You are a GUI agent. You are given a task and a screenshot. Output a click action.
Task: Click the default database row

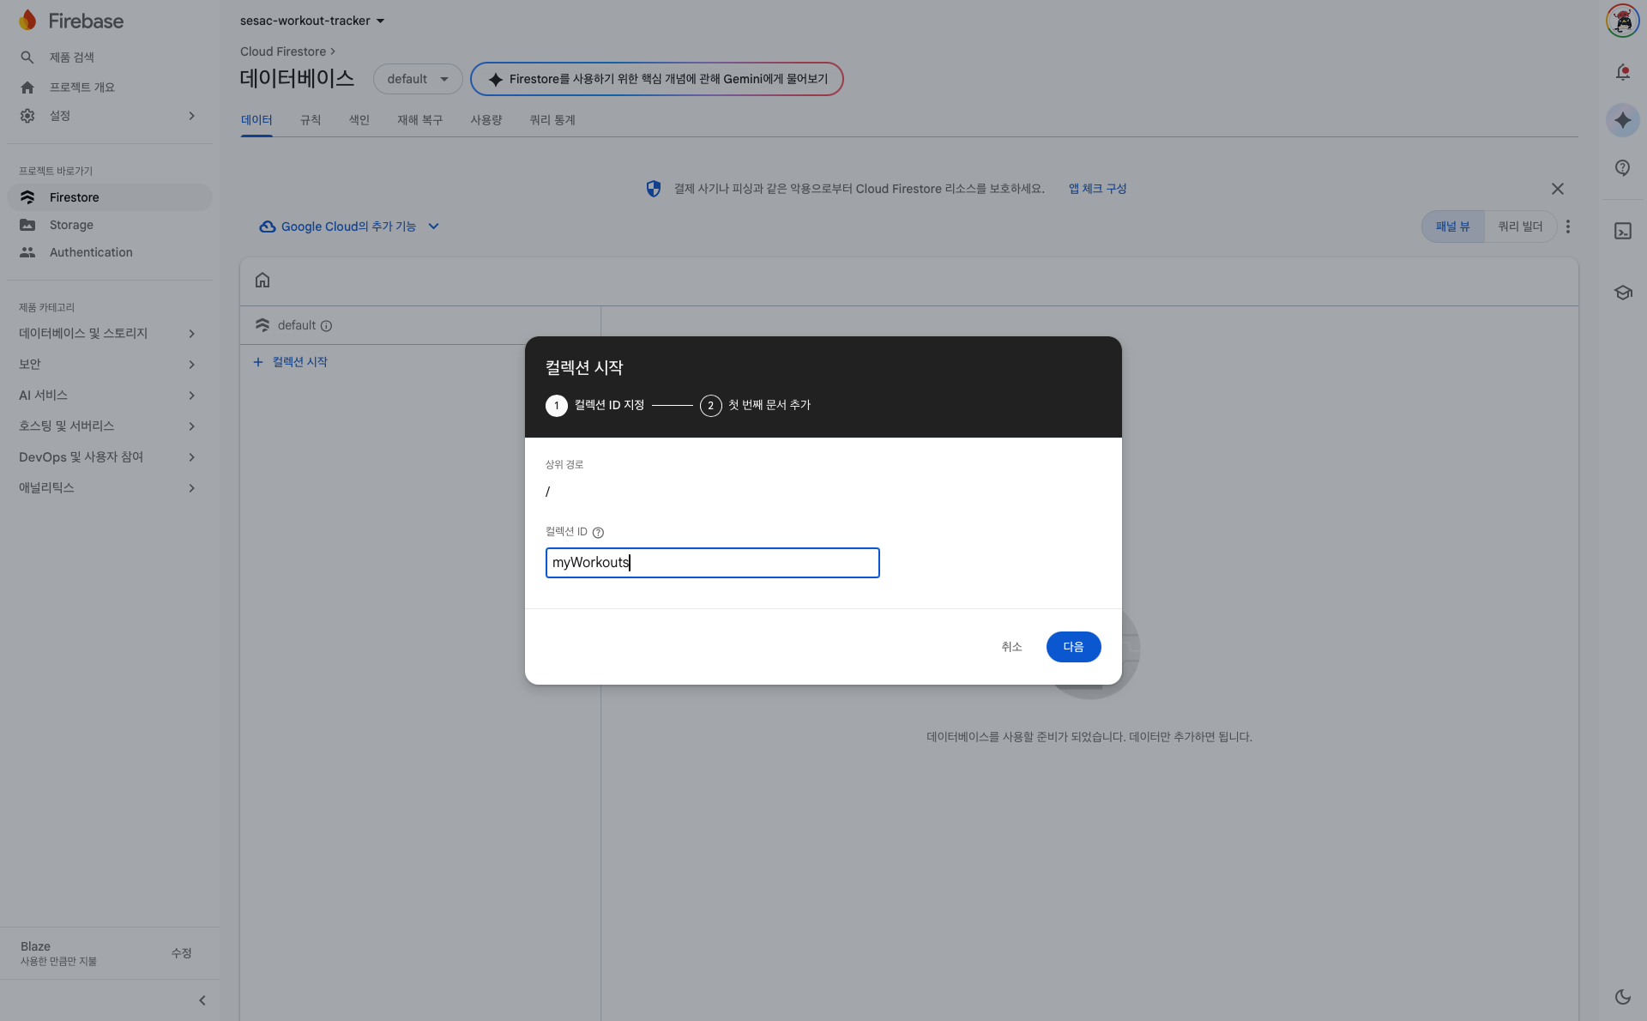(x=420, y=326)
